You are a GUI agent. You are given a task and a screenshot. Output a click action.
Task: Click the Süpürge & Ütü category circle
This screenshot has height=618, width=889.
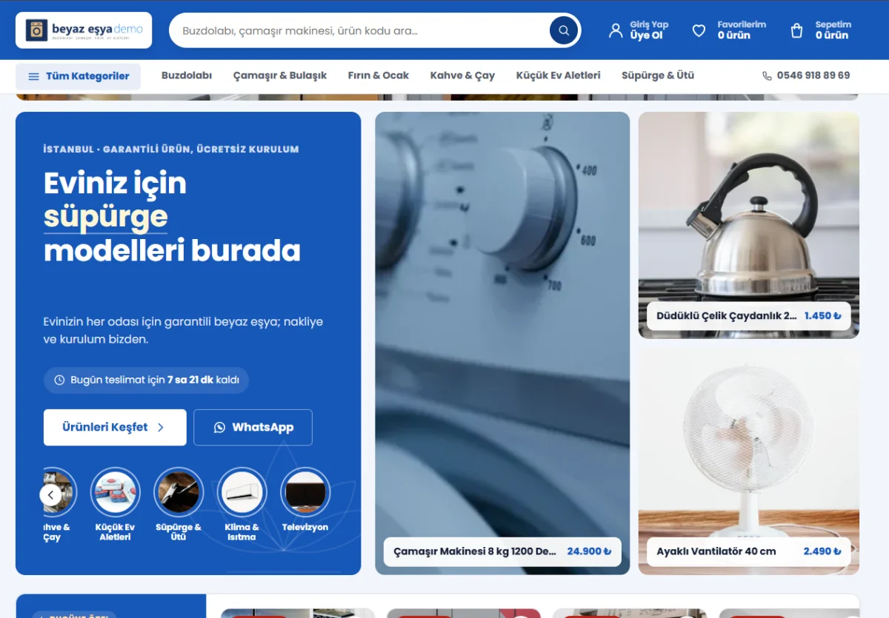[x=178, y=492]
